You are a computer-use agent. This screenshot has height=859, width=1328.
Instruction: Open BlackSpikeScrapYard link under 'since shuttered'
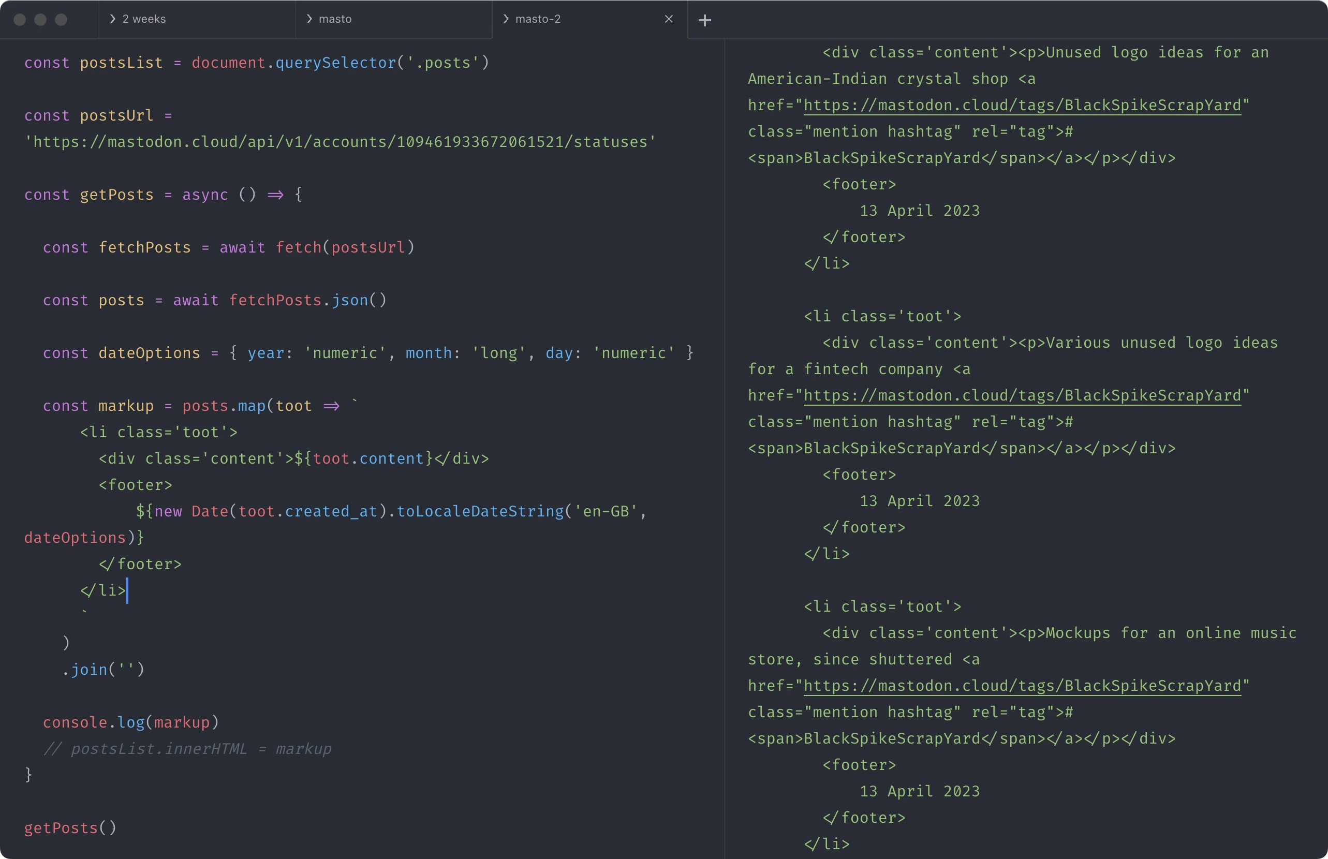coord(1022,686)
